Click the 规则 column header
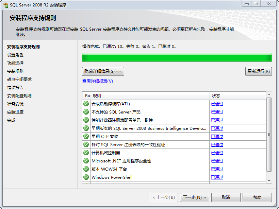 point(150,96)
